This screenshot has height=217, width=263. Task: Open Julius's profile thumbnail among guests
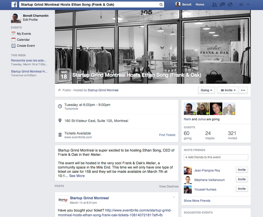tap(203, 109)
